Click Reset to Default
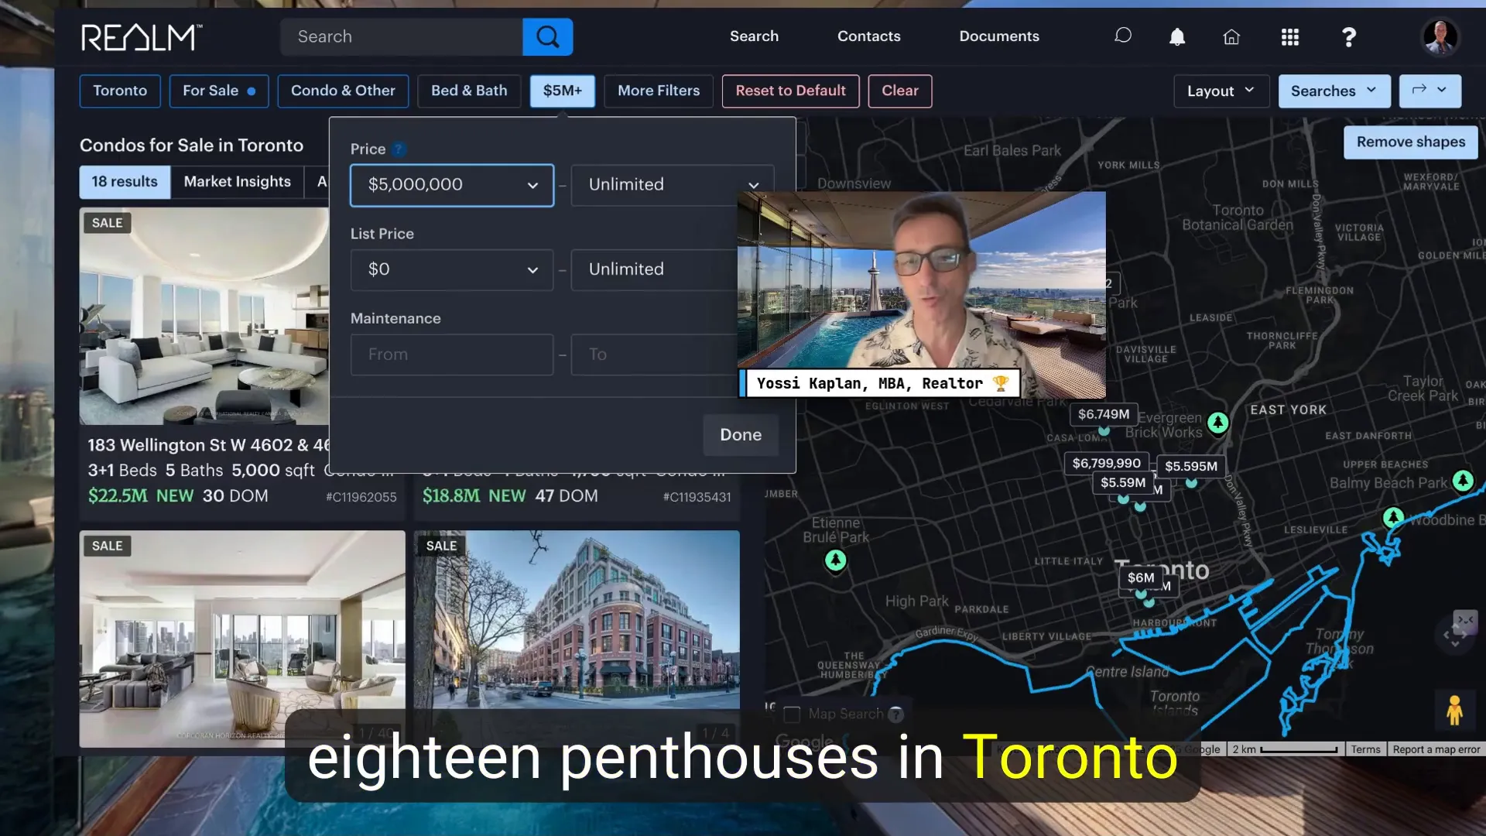Image resolution: width=1486 pixels, height=836 pixels. point(790,91)
